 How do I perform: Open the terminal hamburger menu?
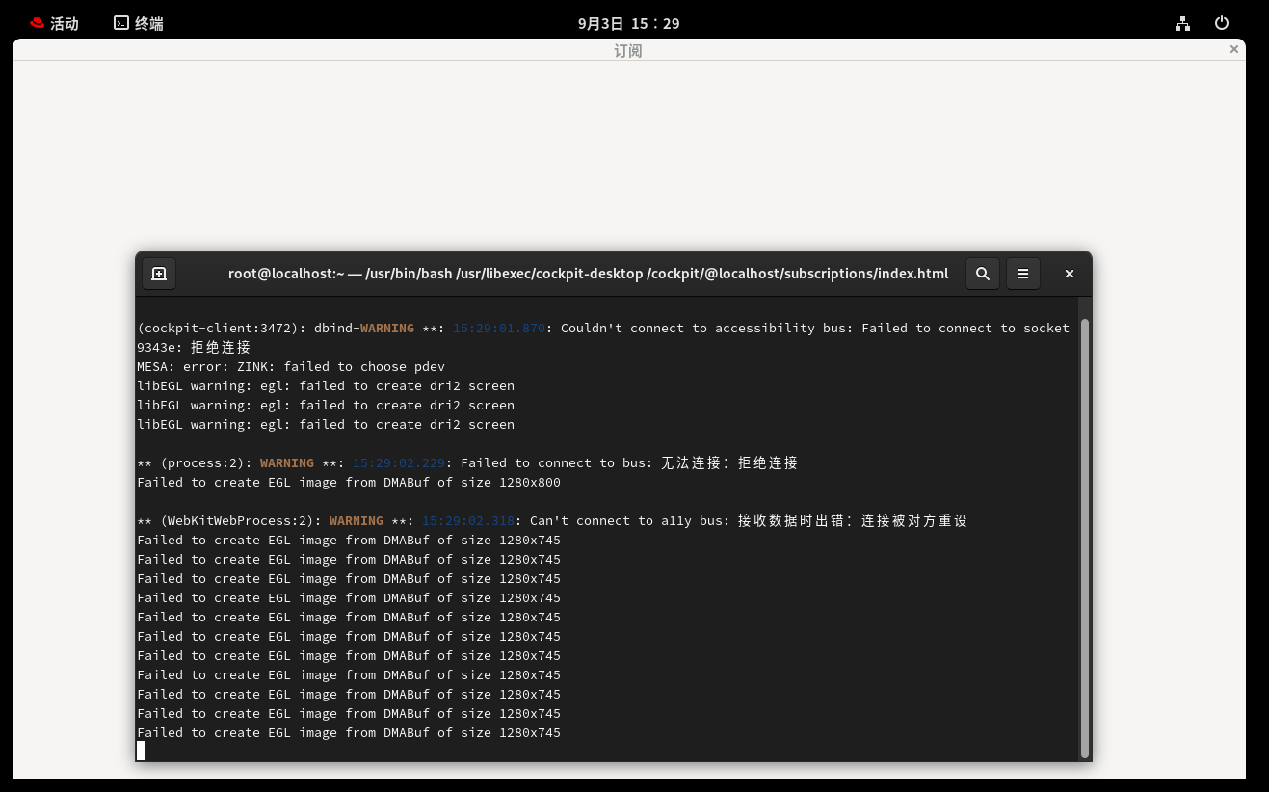tap(1023, 274)
